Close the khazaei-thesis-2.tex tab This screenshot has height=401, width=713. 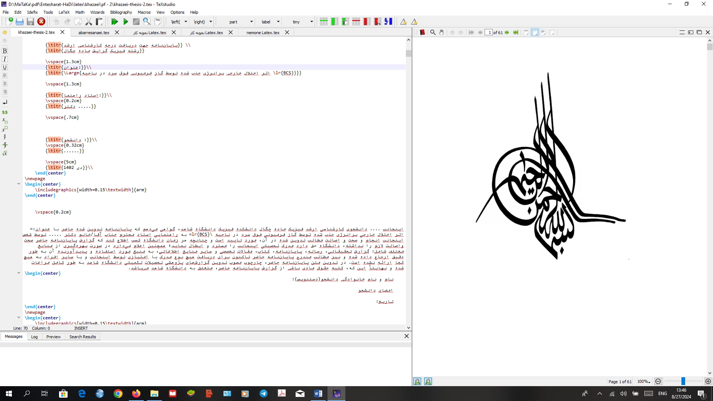[x=62, y=32]
